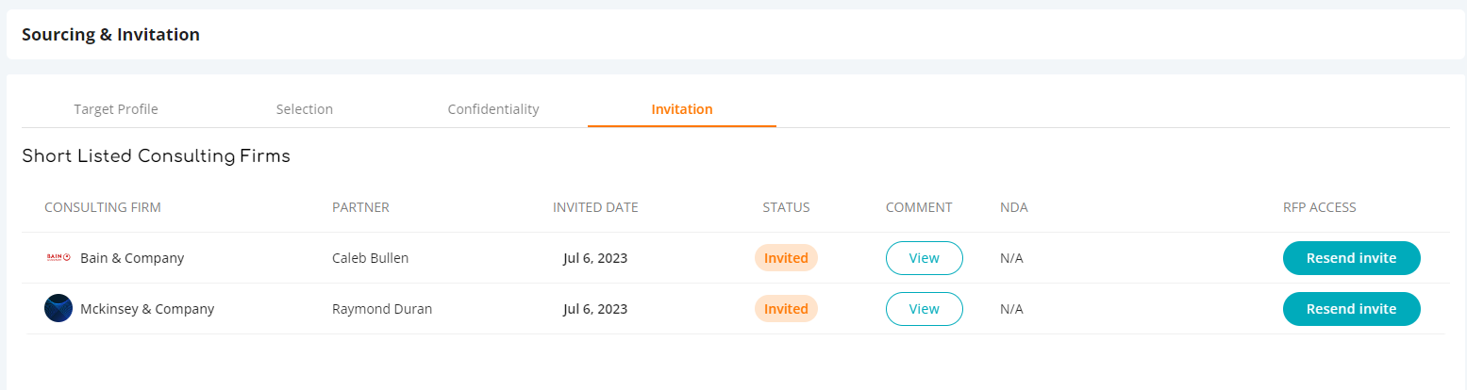
Task: View comment for Bain & Company
Action: [x=925, y=258]
